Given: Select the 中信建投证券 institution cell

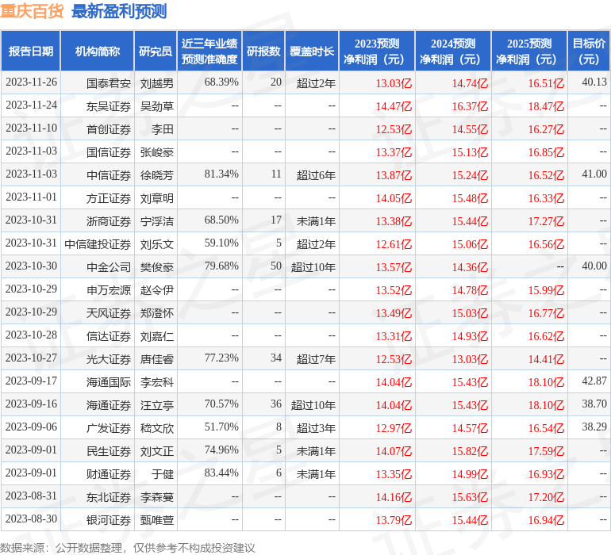Looking at the screenshot, I should (98, 244).
